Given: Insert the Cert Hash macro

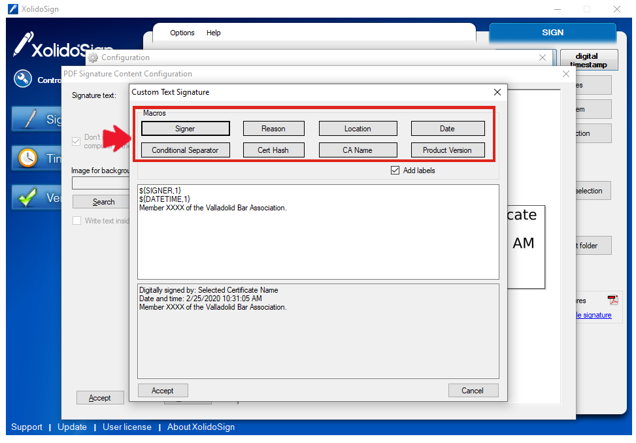Looking at the screenshot, I should (273, 150).
